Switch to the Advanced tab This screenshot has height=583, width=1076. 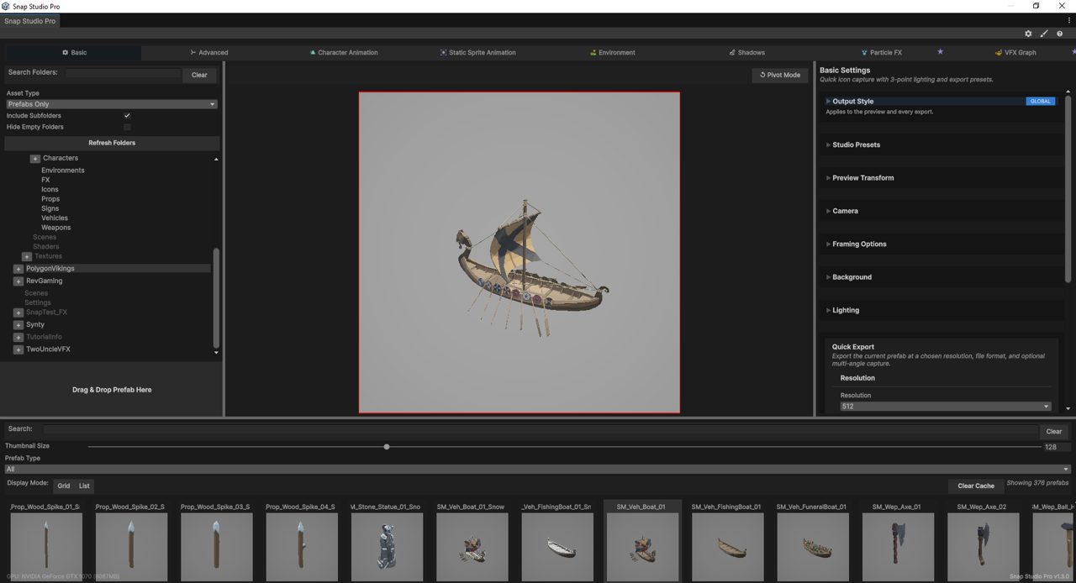[x=209, y=52]
